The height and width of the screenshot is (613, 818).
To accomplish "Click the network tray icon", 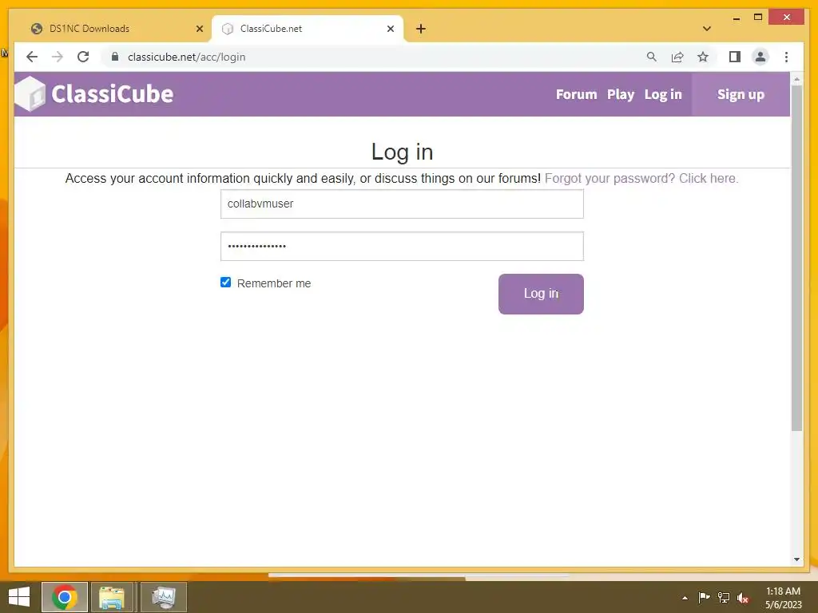I will click(724, 597).
